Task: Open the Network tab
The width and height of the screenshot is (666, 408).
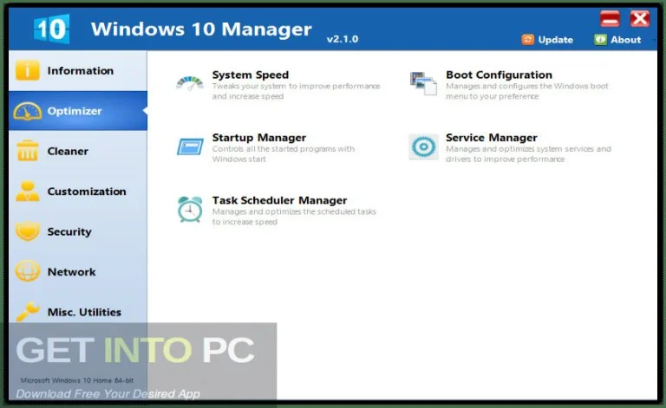Action: pos(78,272)
